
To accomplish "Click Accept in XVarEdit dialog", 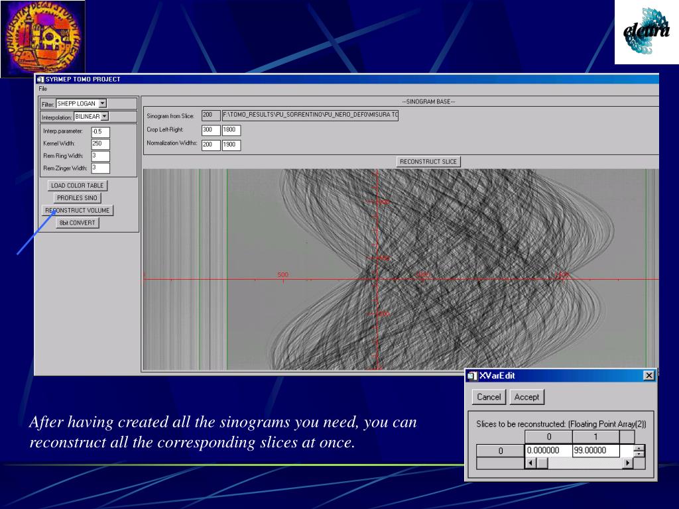I will coord(526,397).
